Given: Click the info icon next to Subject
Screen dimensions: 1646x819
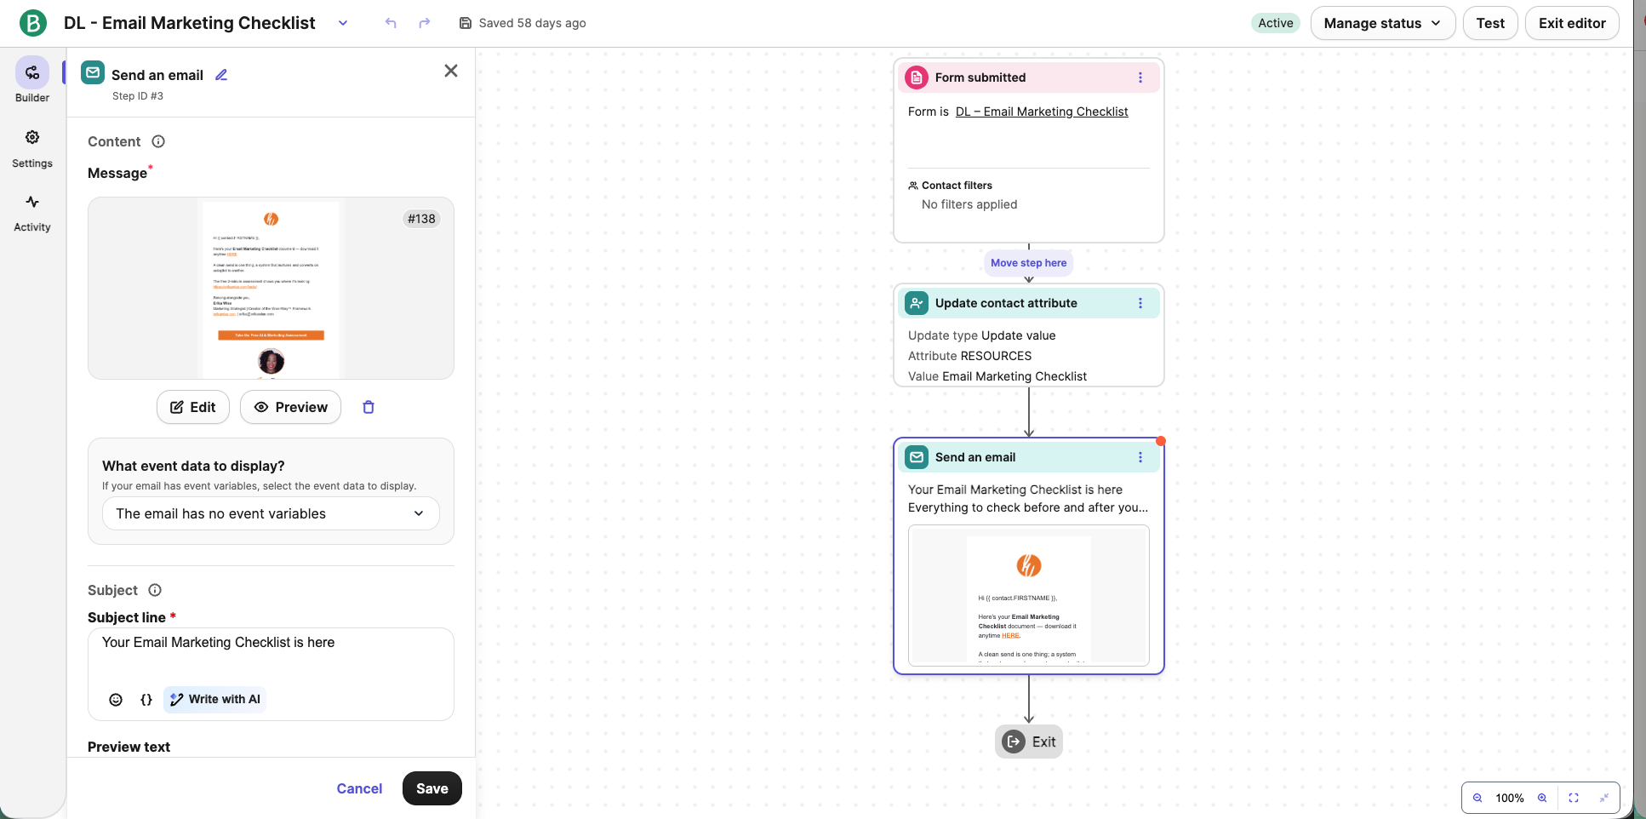Looking at the screenshot, I should (x=155, y=590).
